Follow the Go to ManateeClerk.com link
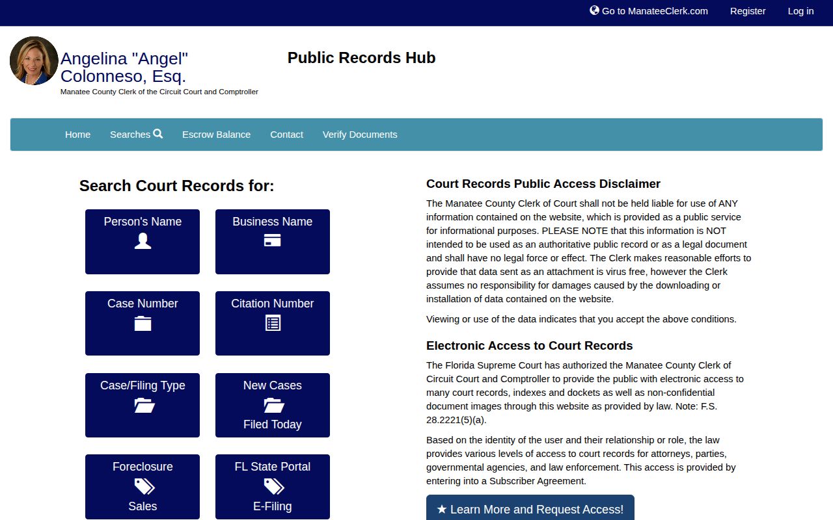833x520 pixels. click(x=649, y=11)
